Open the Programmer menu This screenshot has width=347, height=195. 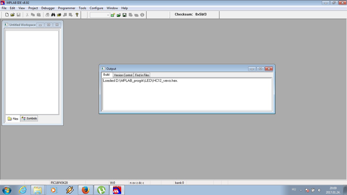(67, 8)
